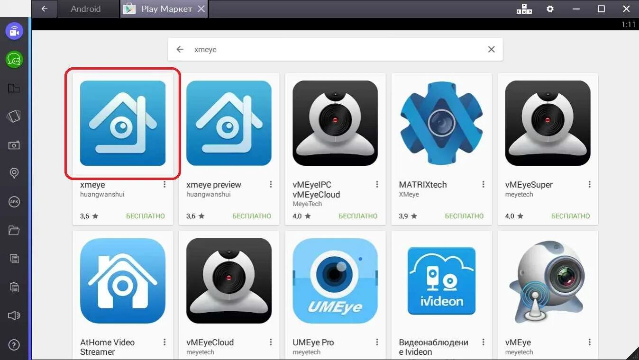Screen dimensions: 639x360
Task: Open overflow menu for vMEyeCloud card
Action: click(x=271, y=342)
